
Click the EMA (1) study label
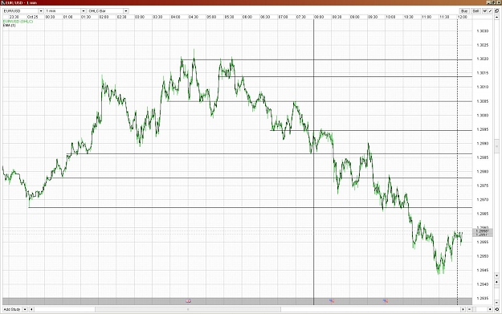coord(9,25)
